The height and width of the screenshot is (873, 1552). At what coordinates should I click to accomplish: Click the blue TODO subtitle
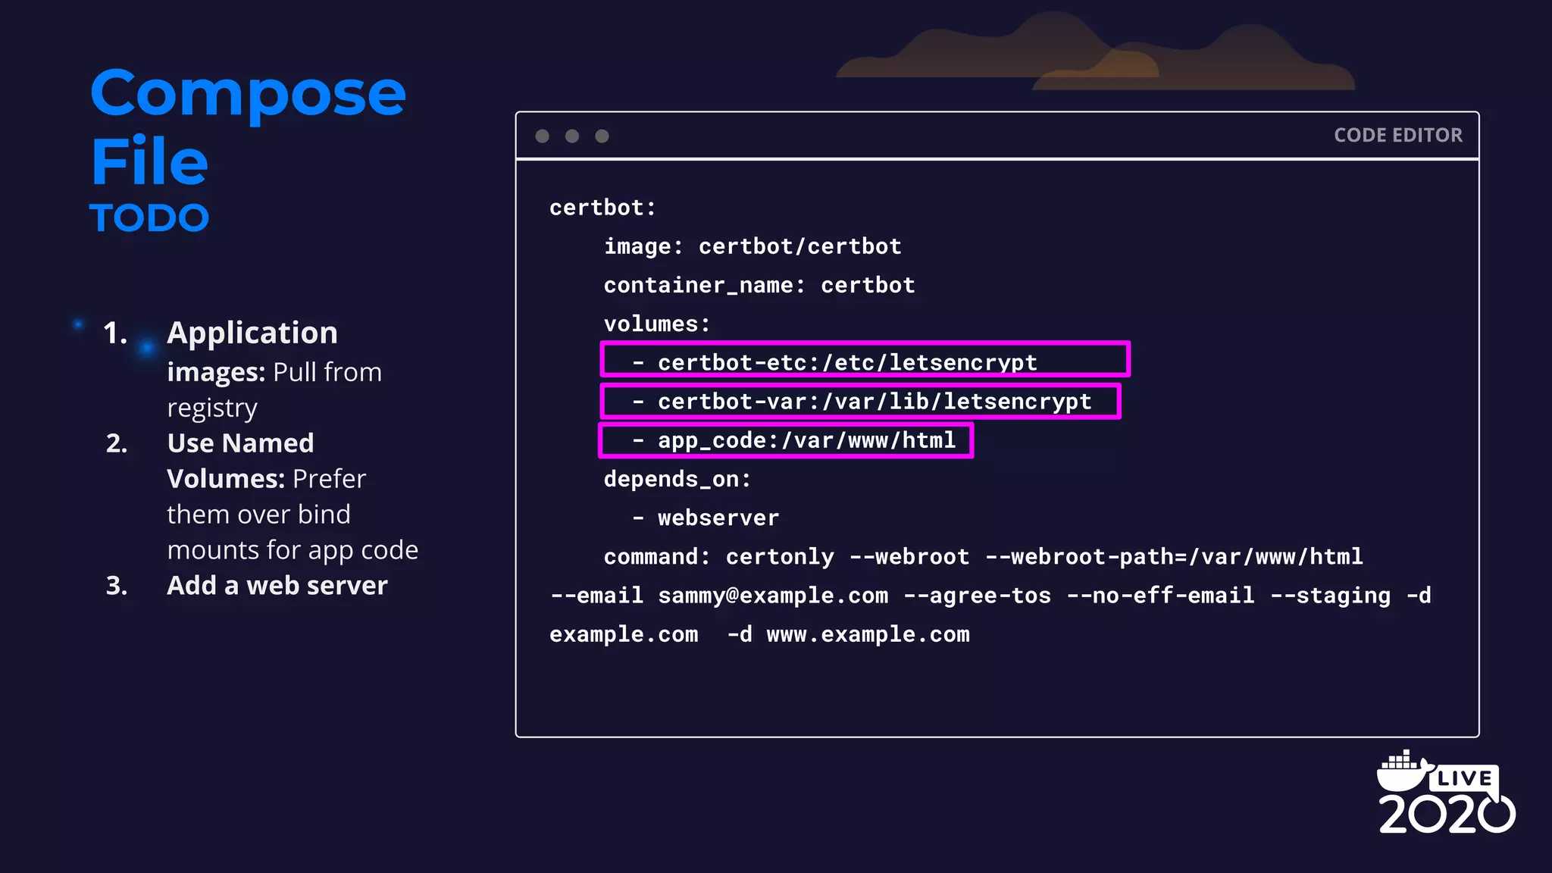pyautogui.click(x=149, y=218)
